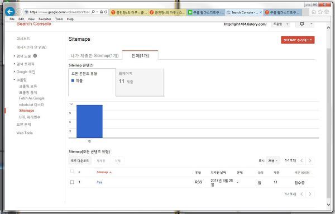Open the green-icon 구글 웹마스터도구 tab
335x214 pixels.
pyautogui.click(x=205, y=12)
